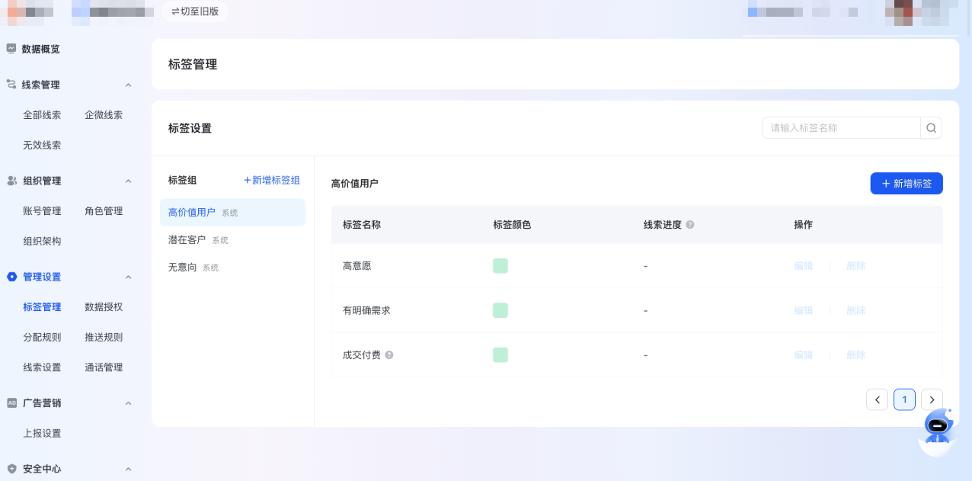
Task: Click the green swatch of 有明确需求
Action: [500, 310]
